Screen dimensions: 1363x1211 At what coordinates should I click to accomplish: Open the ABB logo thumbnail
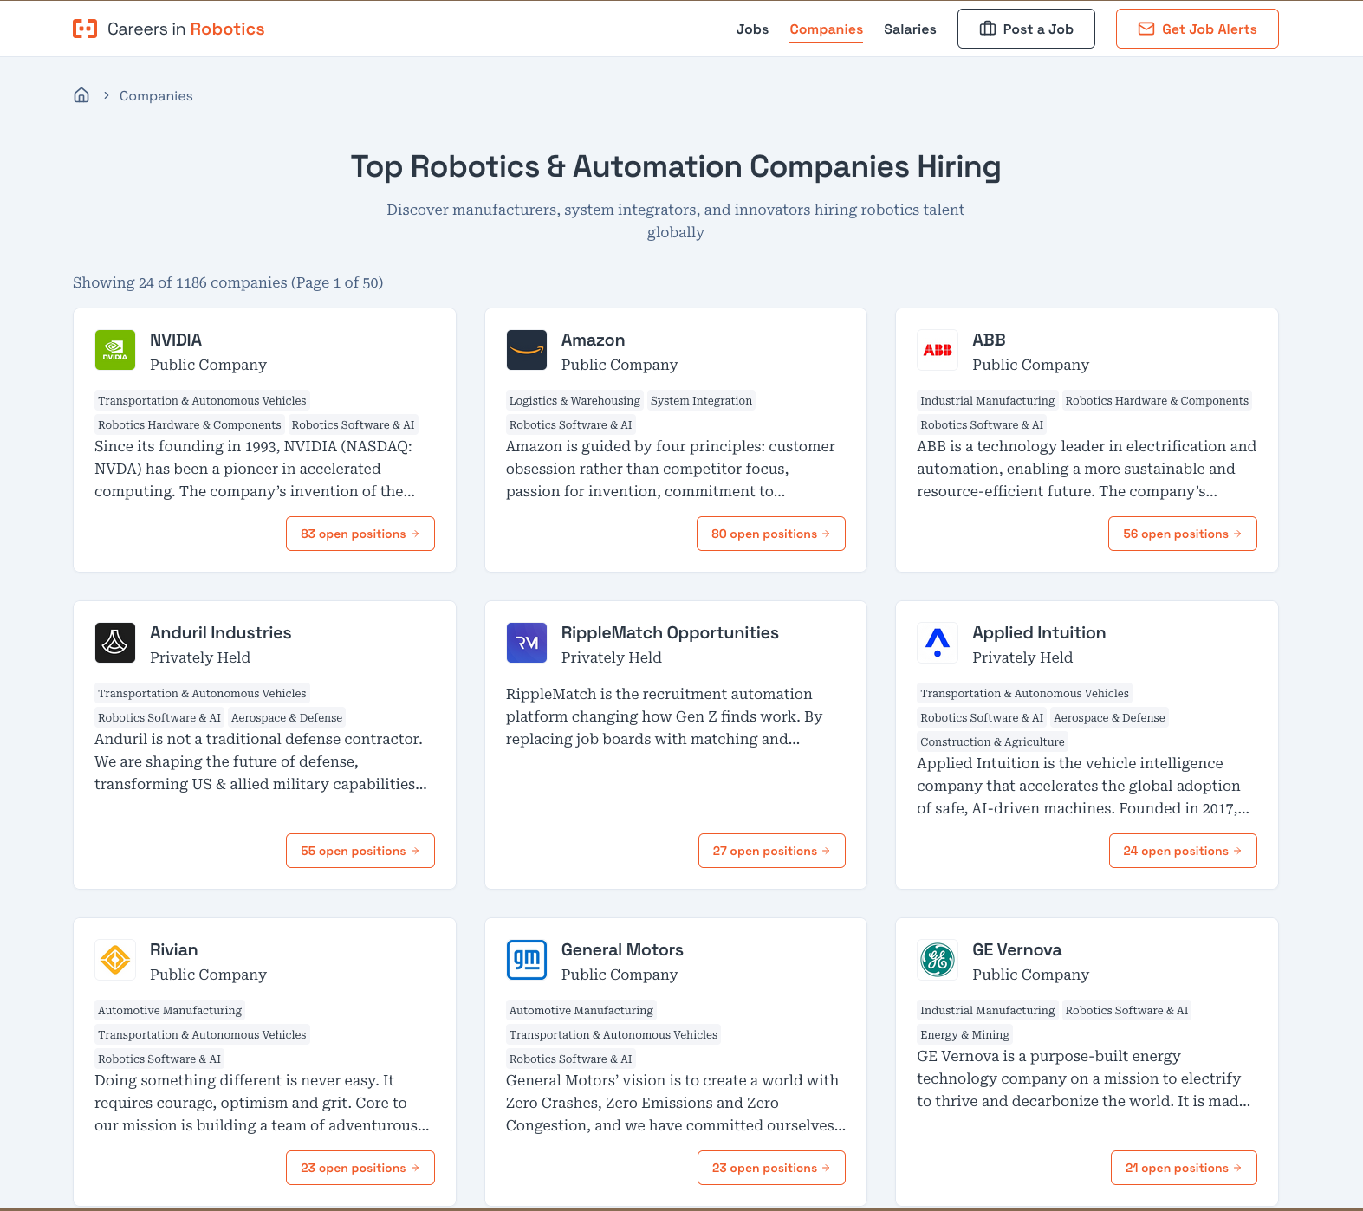938,350
